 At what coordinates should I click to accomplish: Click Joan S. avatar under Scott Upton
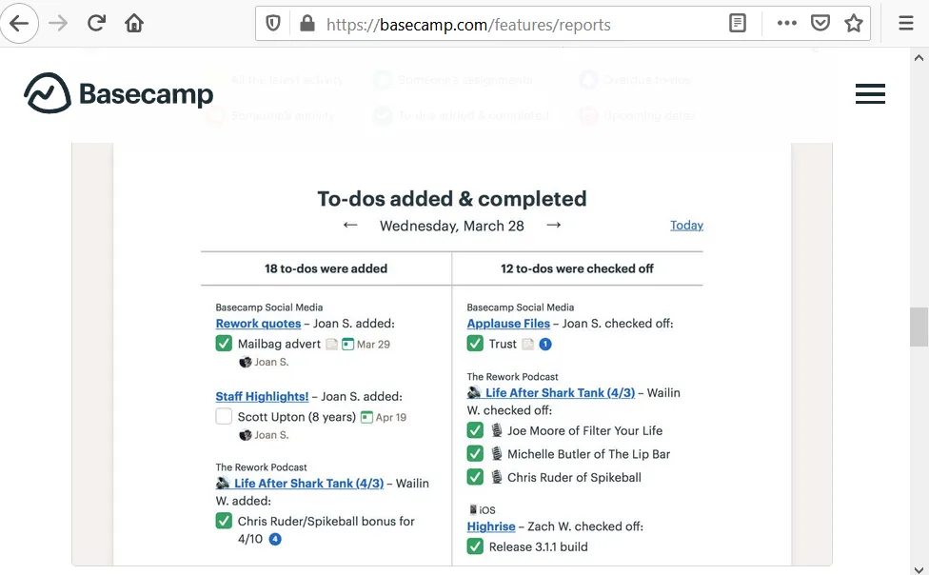tap(246, 435)
